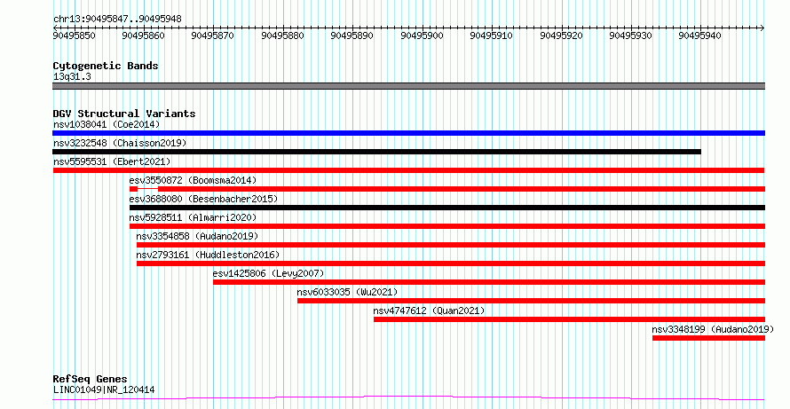Click ruler position 90495920
The width and height of the screenshot is (790, 409).
pyautogui.click(x=561, y=35)
